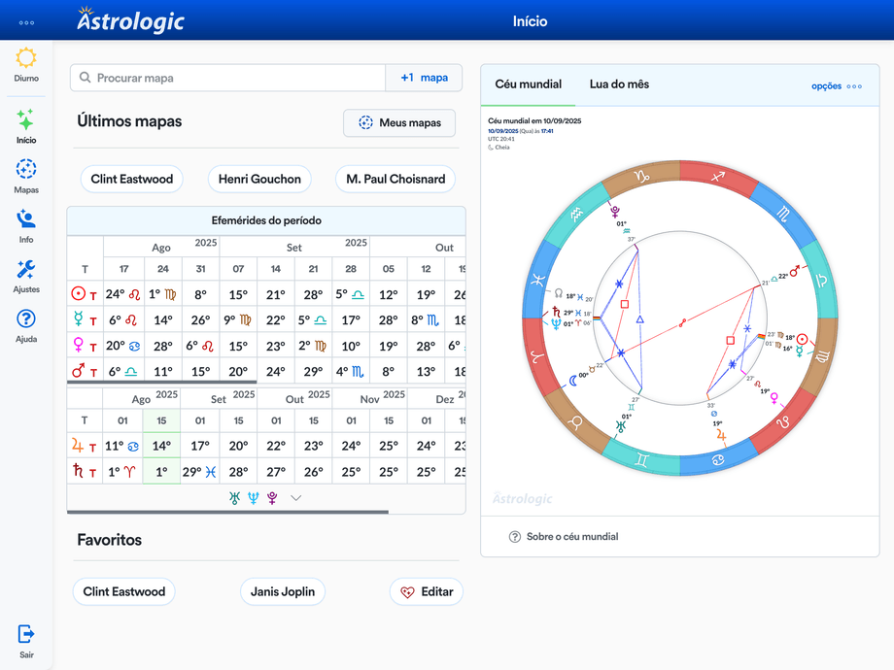Open opções menu of sky chart
894x670 pixels.
tap(837, 86)
